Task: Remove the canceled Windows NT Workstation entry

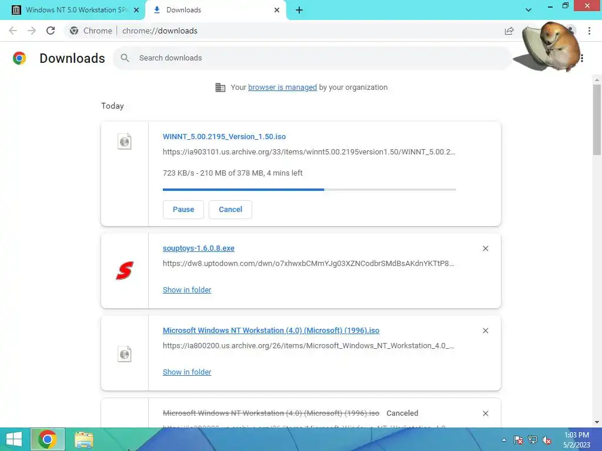Action: click(485, 413)
